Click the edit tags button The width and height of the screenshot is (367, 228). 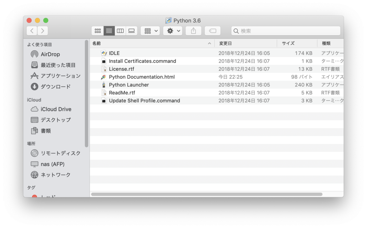213,31
